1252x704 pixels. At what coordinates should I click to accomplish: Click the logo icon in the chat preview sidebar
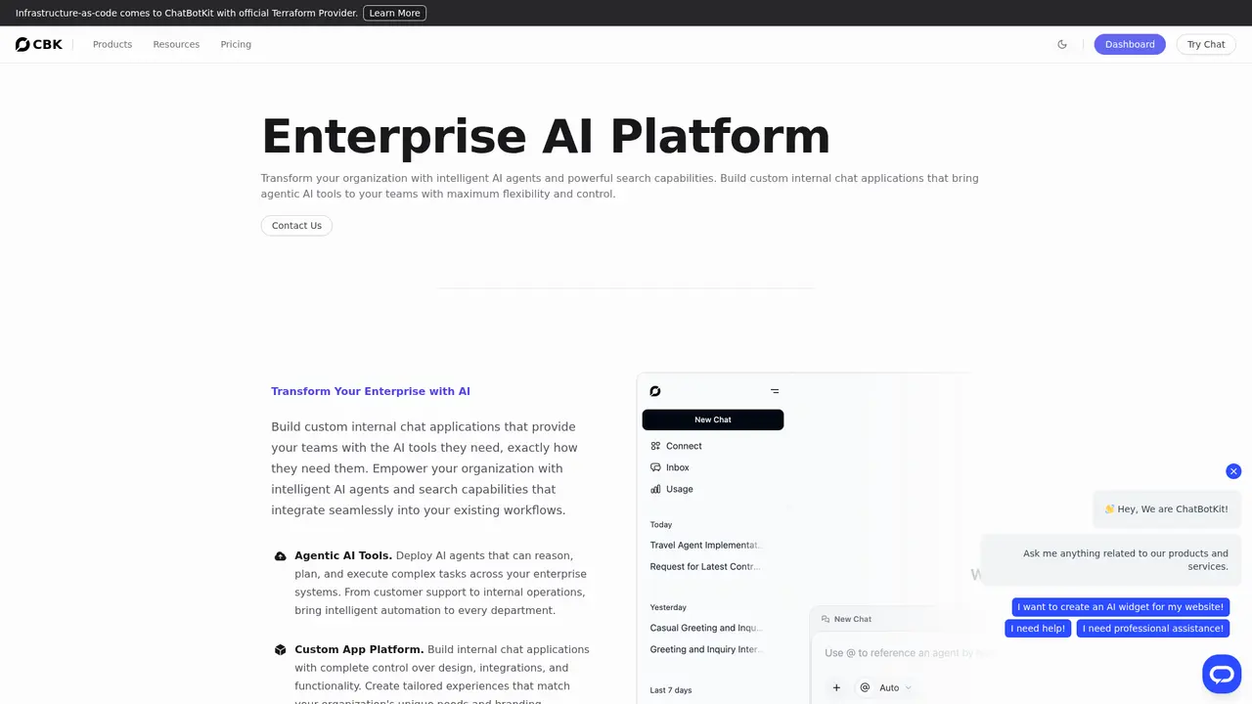tap(655, 391)
